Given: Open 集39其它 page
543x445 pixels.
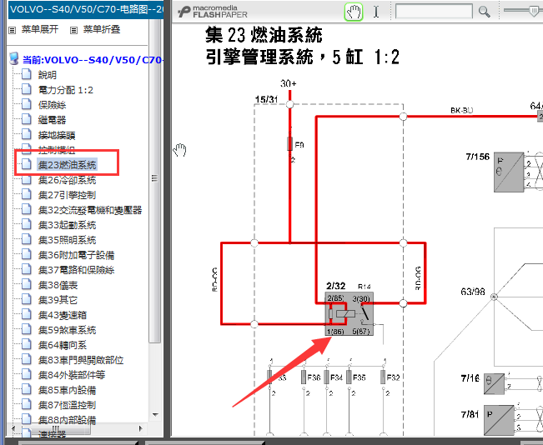Looking at the screenshot, I should click(58, 300).
